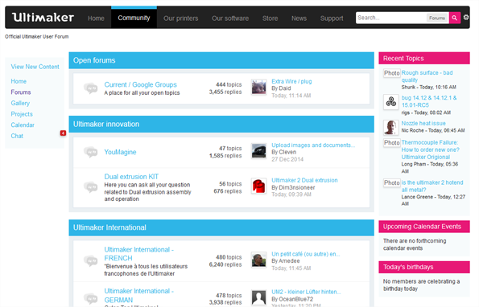Open Un petit café post link
This screenshot has height=307, width=479.
click(306, 254)
